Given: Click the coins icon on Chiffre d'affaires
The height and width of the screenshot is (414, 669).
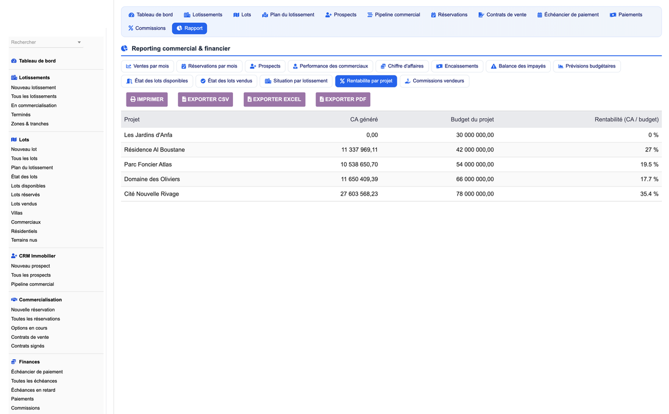Looking at the screenshot, I should 383,66.
